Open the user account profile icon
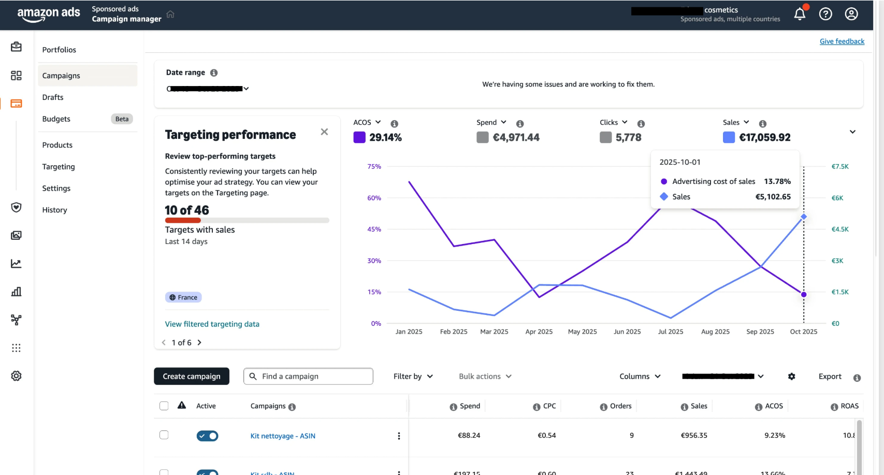This screenshot has height=475, width=884. tap(851, 14)
